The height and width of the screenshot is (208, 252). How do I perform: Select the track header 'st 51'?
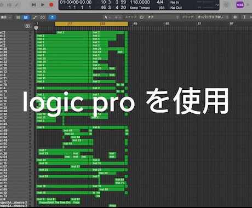click(x=16, y=147)
